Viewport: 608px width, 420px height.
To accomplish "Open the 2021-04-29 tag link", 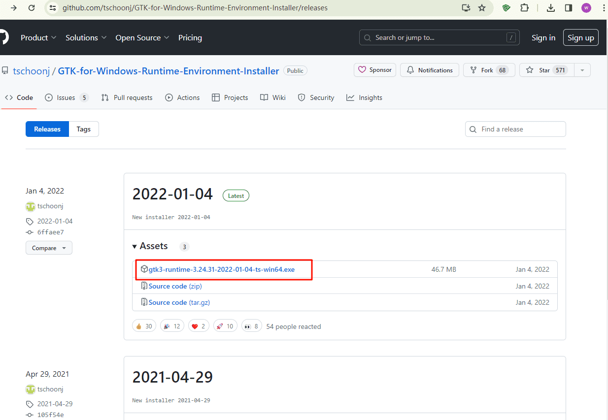I will pos(55,404).
